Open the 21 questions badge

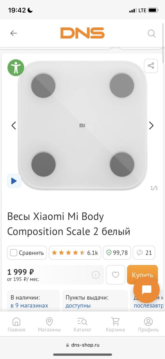[144, 253]
